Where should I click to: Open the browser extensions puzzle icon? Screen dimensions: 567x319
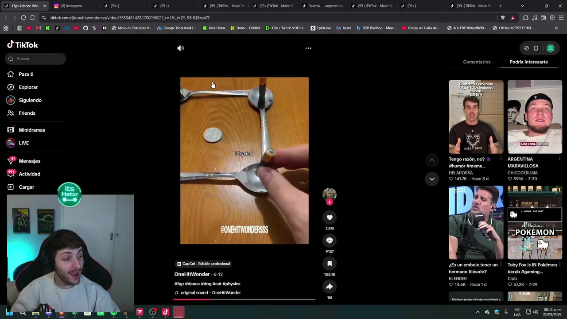coord(526,18)
